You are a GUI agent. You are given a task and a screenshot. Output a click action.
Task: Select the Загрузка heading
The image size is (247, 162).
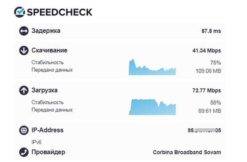44,90
